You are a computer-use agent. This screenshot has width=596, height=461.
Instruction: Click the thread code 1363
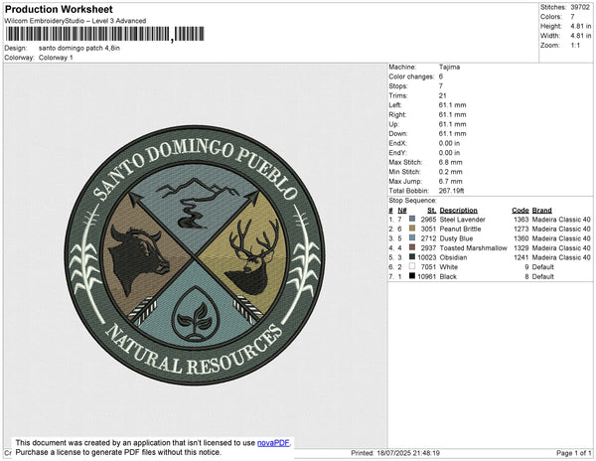click(521, 220)
